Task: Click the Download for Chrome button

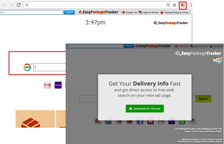Action: pos(145,108)
